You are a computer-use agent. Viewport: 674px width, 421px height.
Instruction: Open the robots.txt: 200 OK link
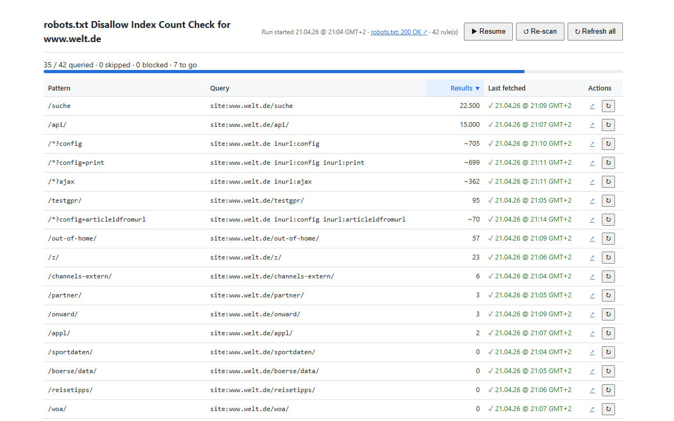point(399,32)
